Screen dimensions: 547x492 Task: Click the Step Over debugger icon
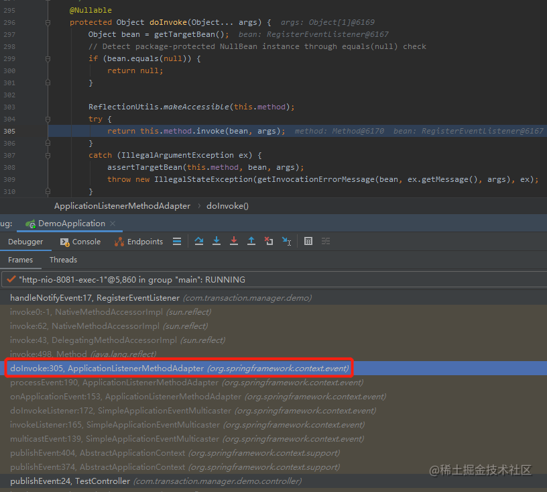click(x=199, y=241)
